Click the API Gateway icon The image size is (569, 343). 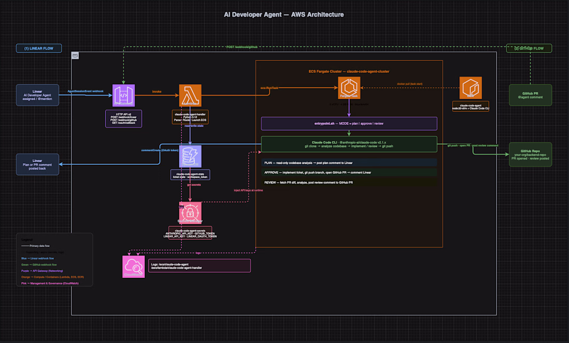point(124,96)
